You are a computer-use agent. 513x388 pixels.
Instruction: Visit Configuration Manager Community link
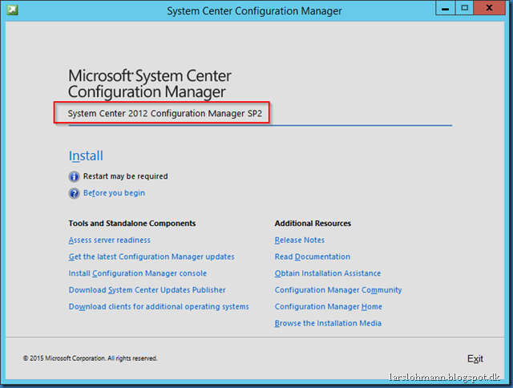(338, 290)
